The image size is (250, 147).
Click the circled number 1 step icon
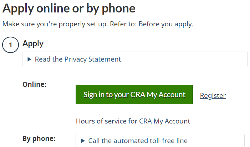coord(11,45)
